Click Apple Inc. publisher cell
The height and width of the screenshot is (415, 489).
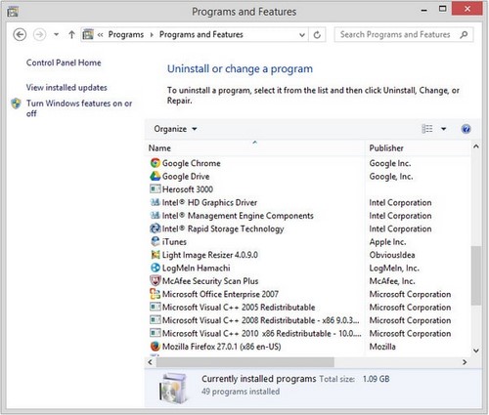coord(387,242)
